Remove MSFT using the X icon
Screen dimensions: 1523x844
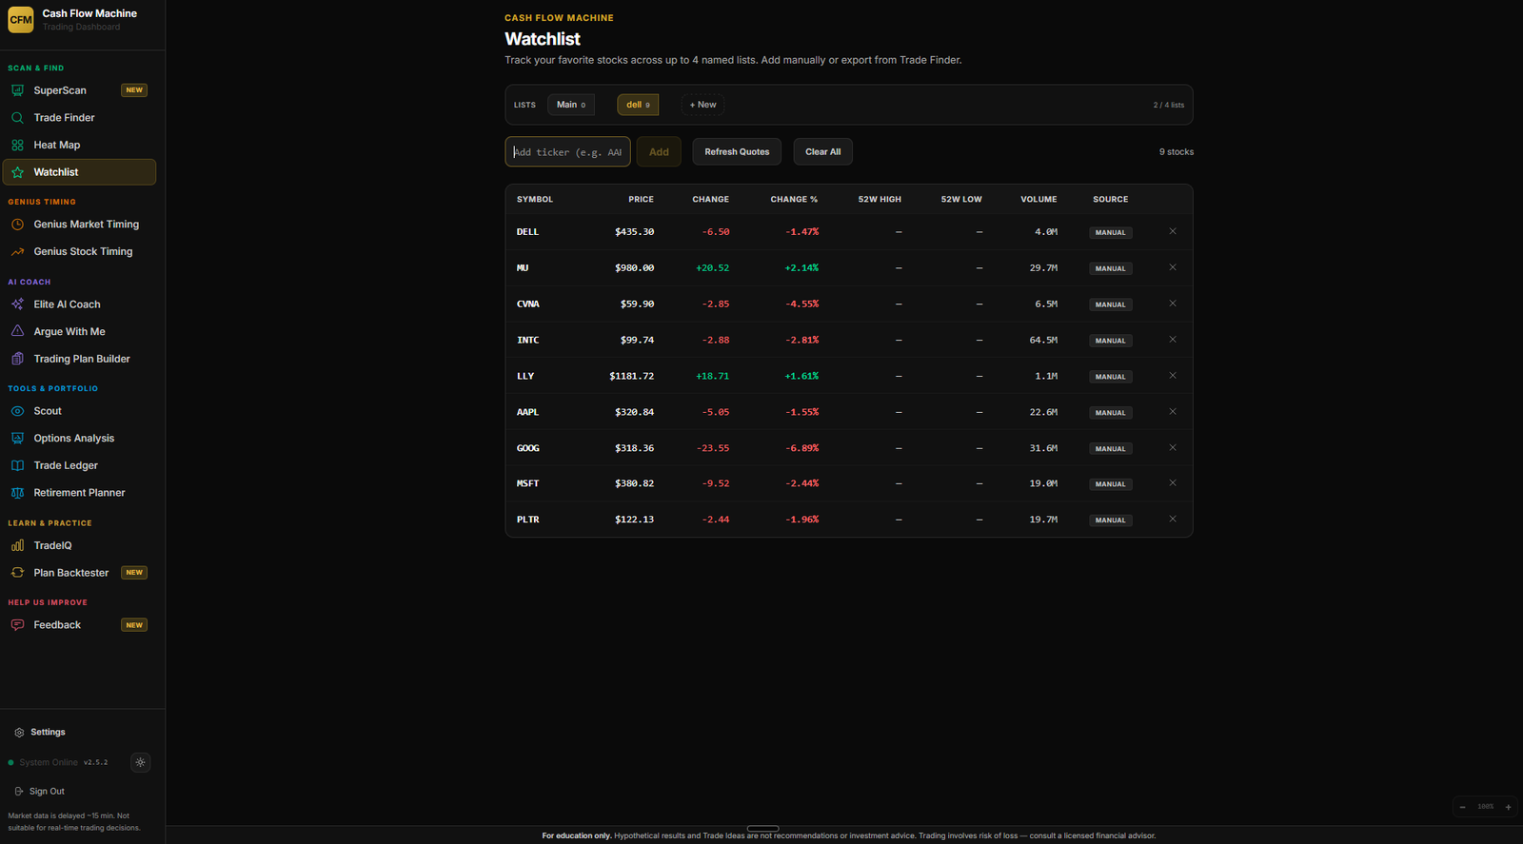click(x=1173, y=483)
